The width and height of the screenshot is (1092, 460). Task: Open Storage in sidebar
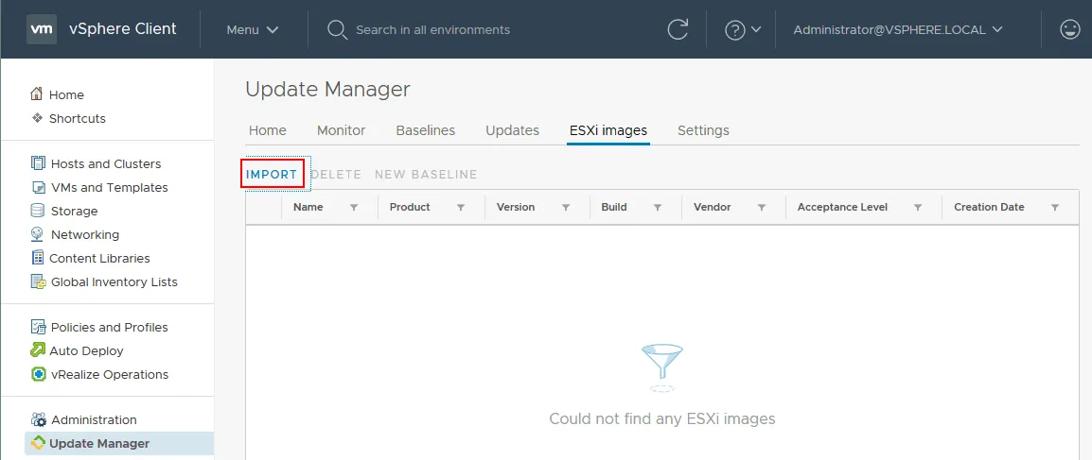(x=74, y=212)
